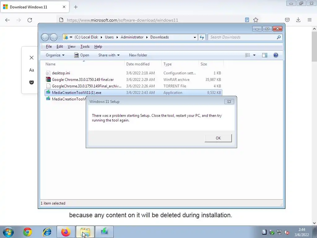Open the Edit menu
This screenshot has height=238, width=317.
(60, 46)
